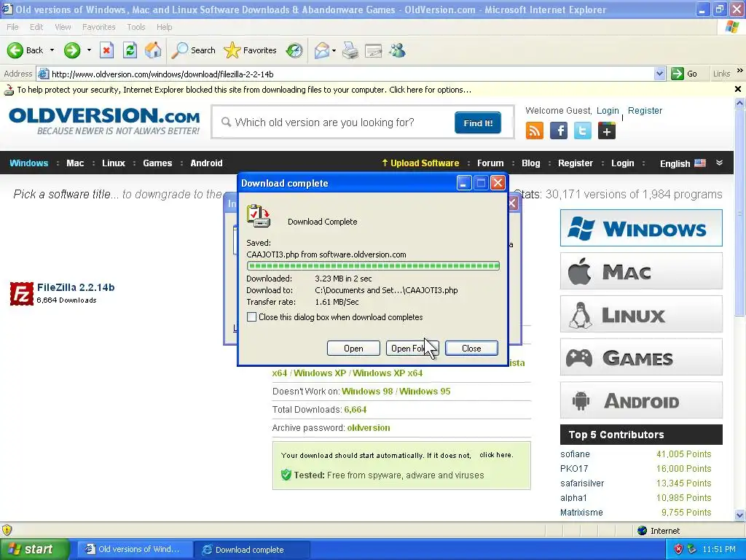
Task: Open the Favorites star toolbar button
Action: point(251,50)
